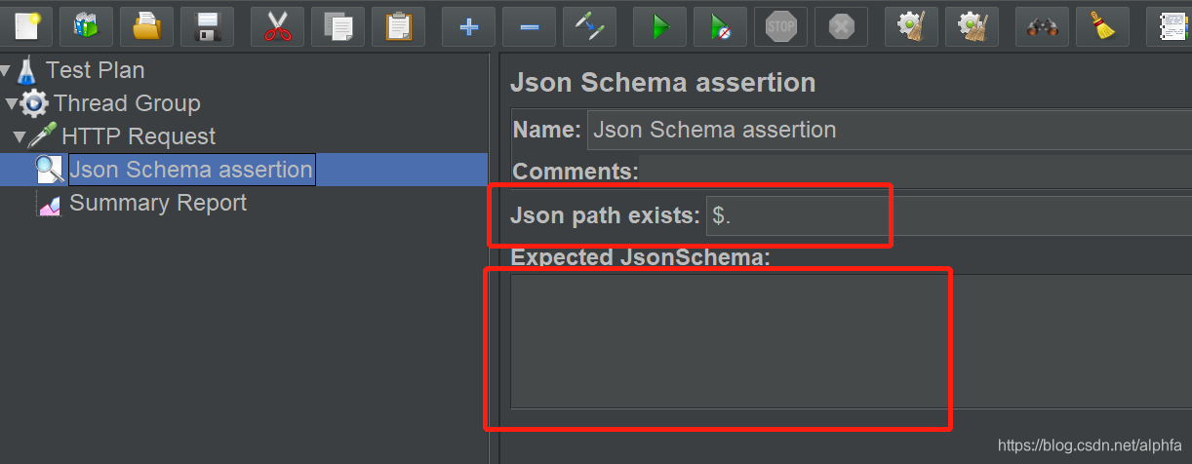Click the Json path exists field
Screen dimensions: 1192x464
tap(949, 216)
